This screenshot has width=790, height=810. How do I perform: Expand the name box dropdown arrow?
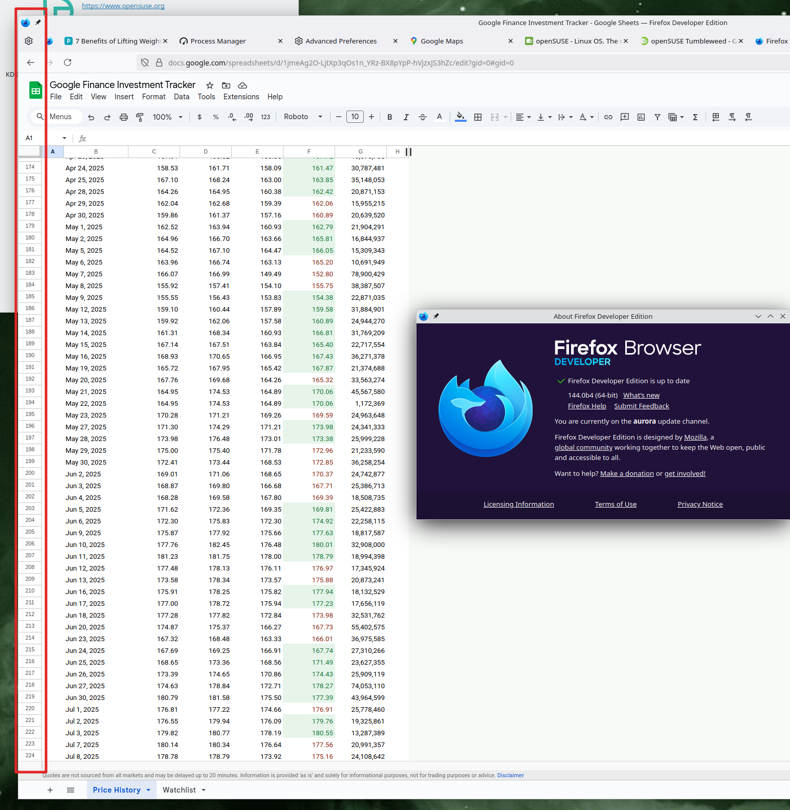point(64,138)
